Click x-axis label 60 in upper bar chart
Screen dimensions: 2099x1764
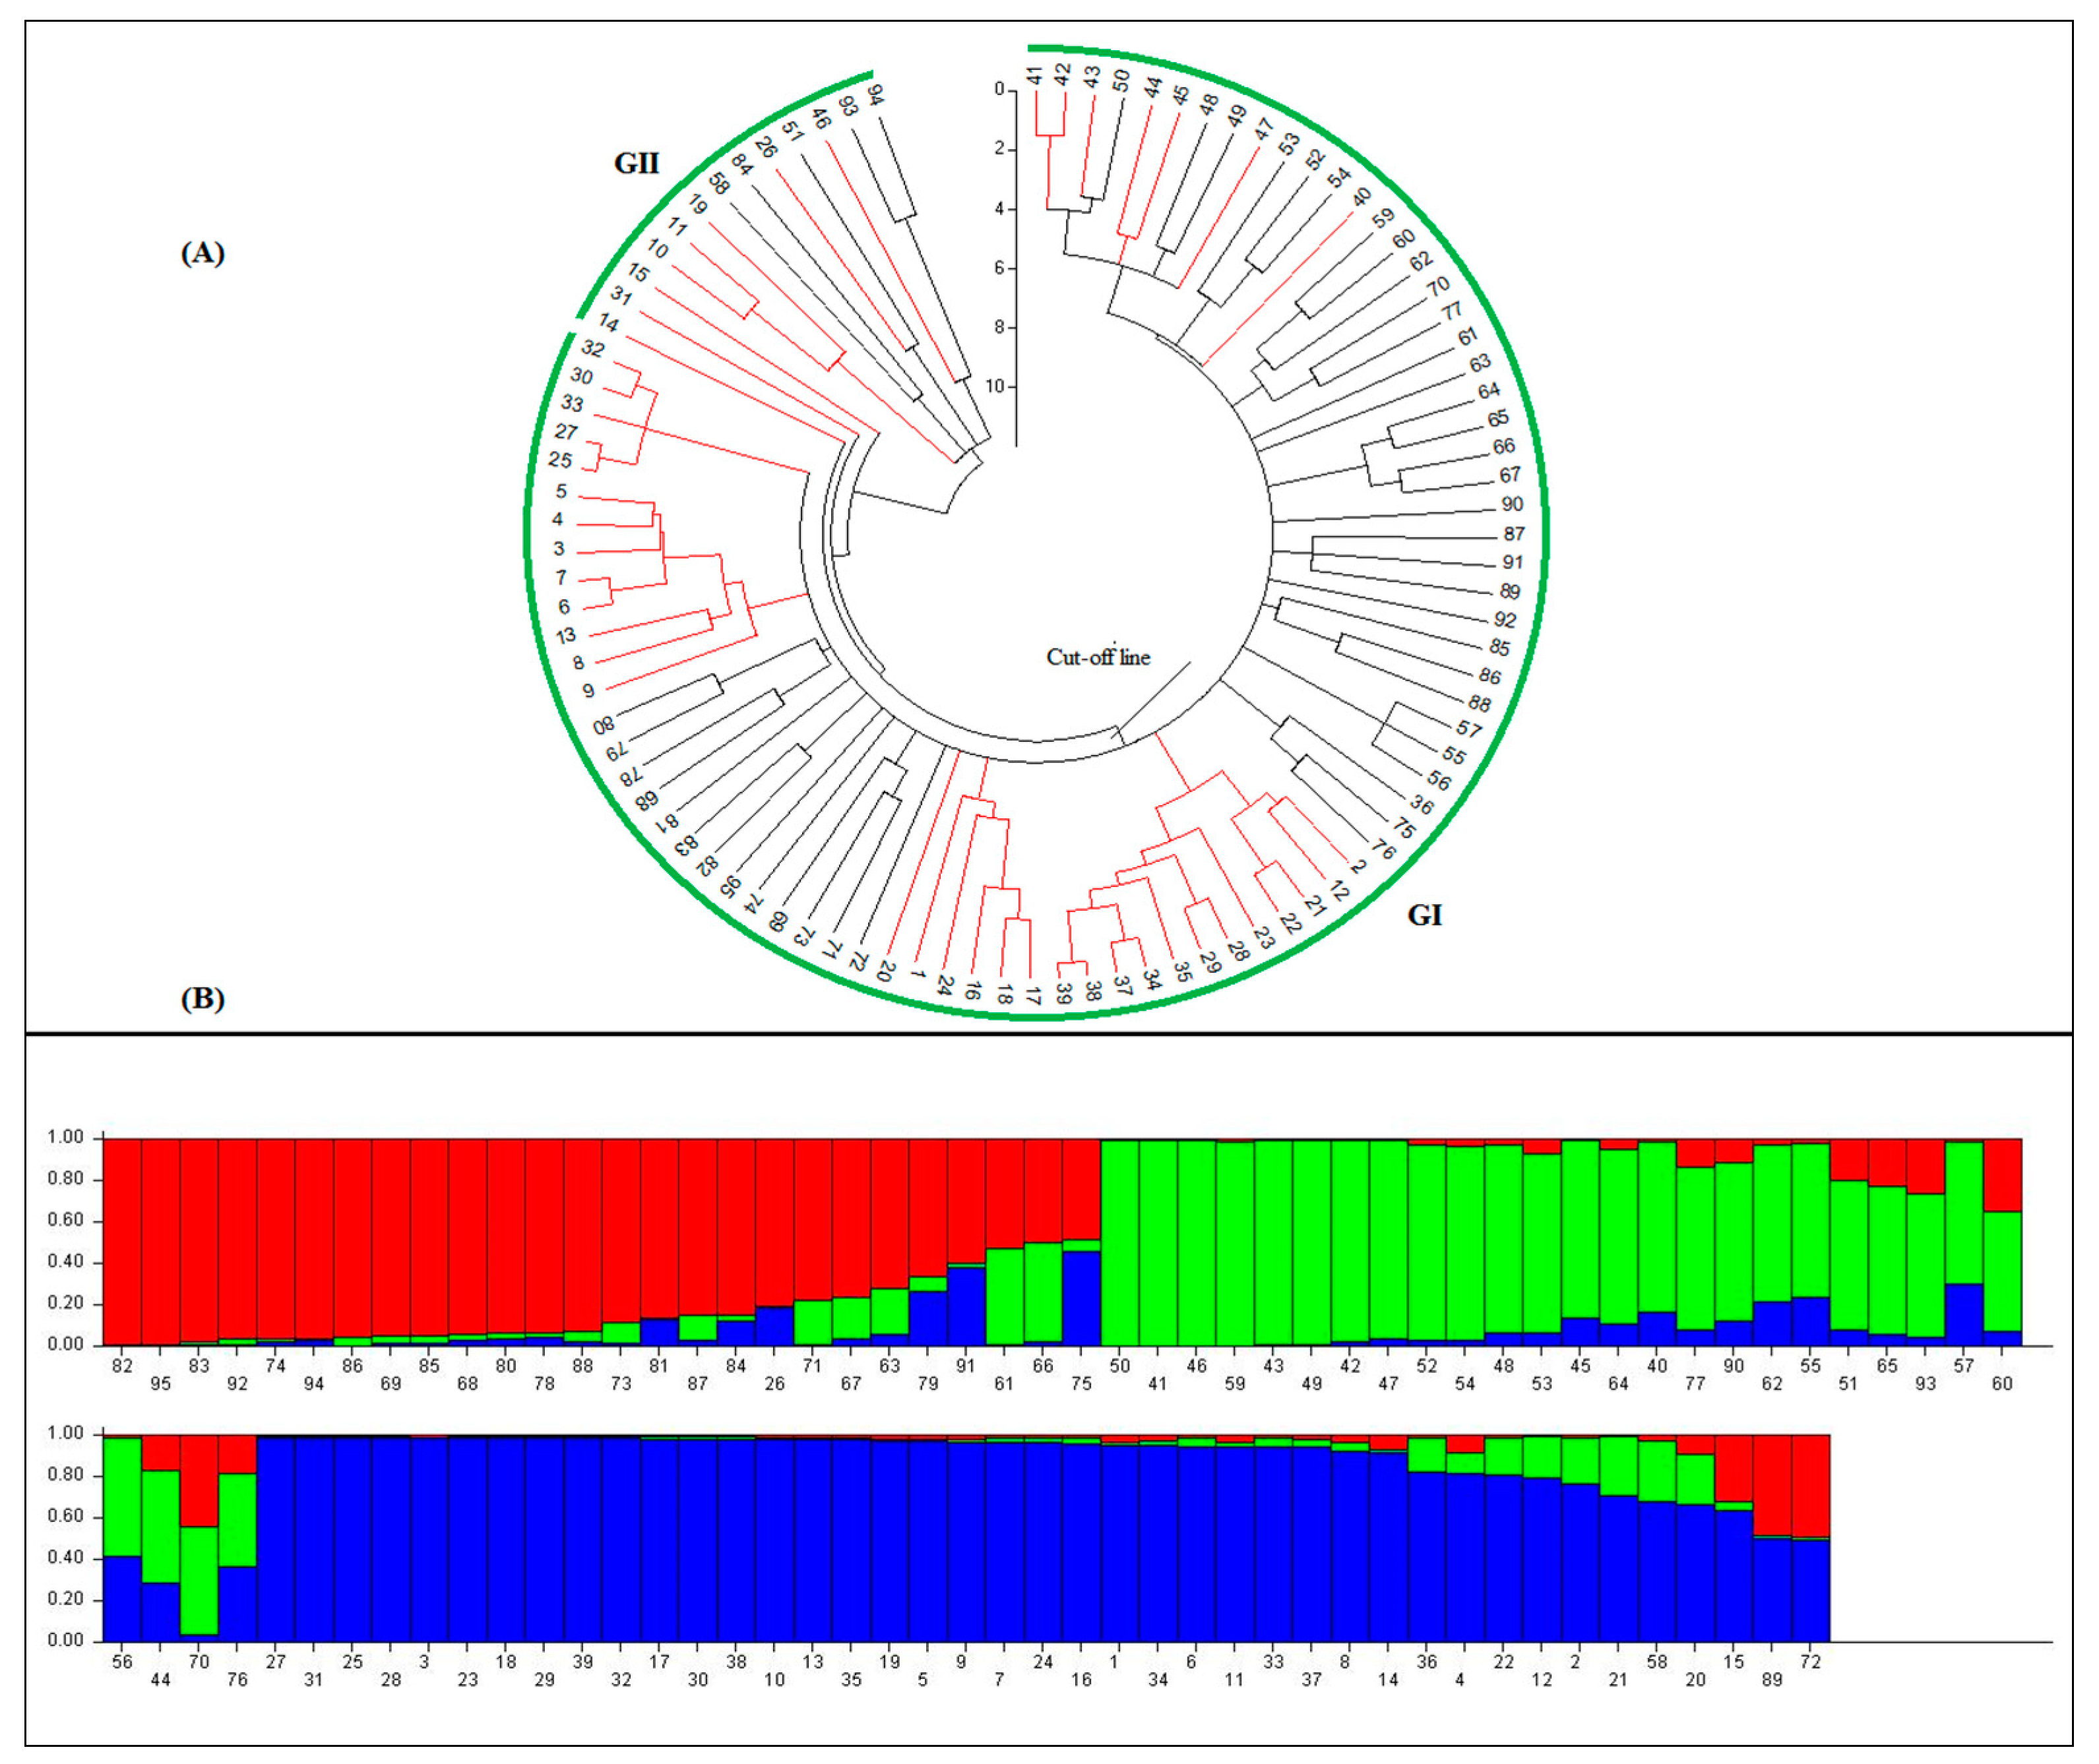[2002, 1384]
